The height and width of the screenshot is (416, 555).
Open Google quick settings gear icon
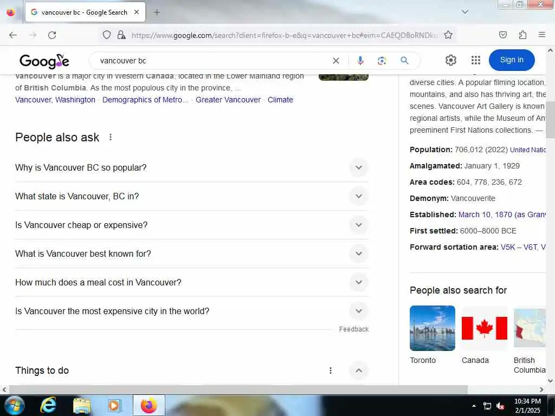450,60
